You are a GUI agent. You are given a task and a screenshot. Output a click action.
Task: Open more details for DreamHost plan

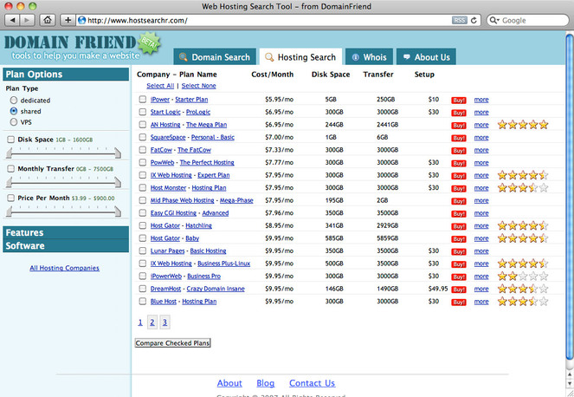point(481,289)
